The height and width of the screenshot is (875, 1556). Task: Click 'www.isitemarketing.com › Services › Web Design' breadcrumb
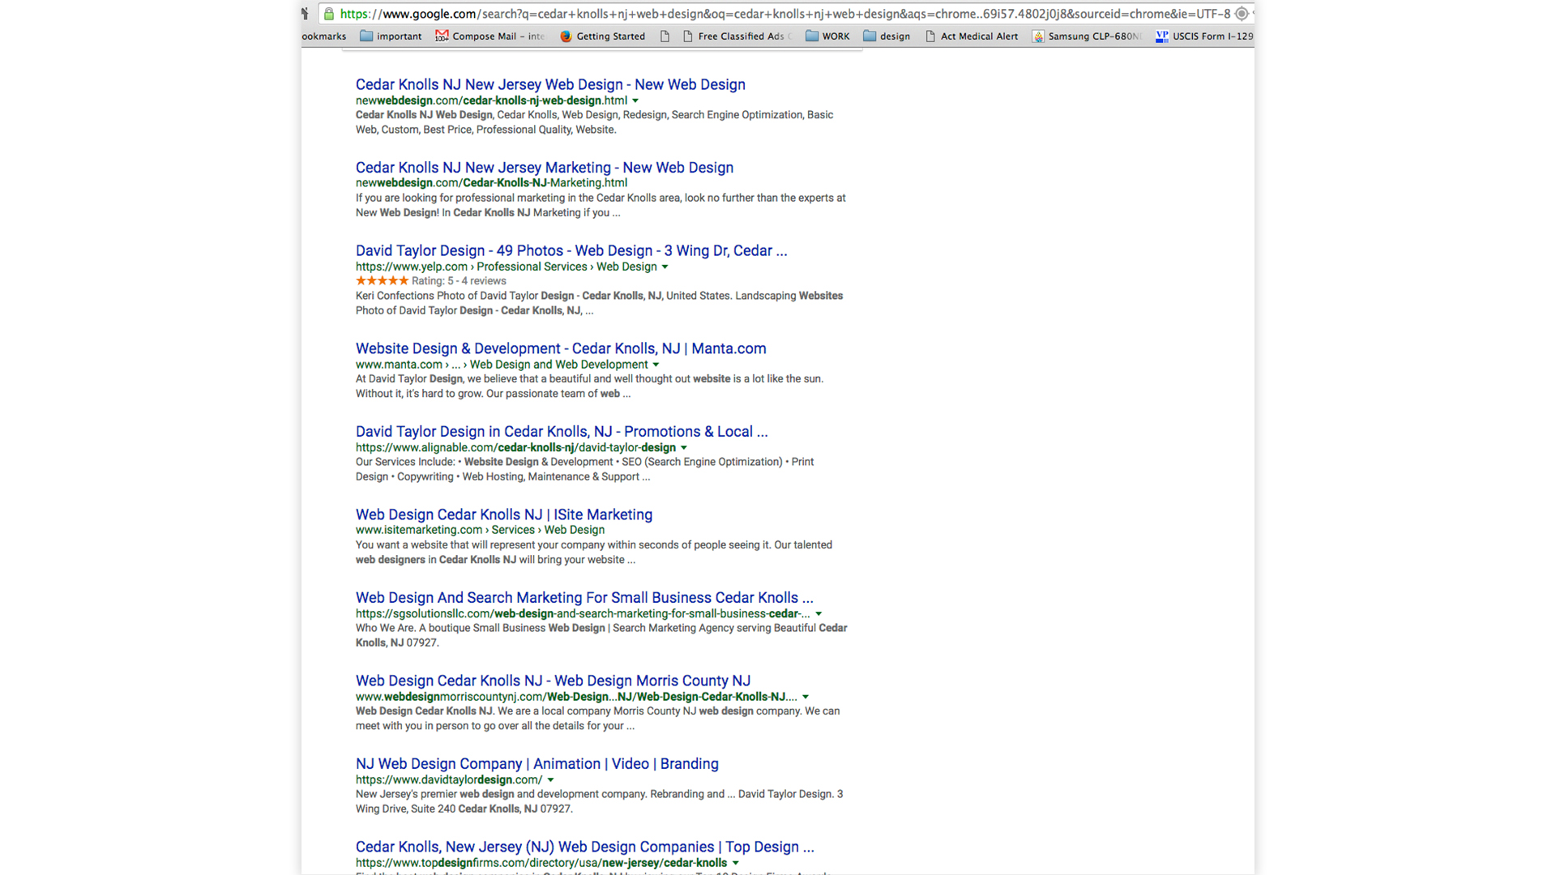480,530
